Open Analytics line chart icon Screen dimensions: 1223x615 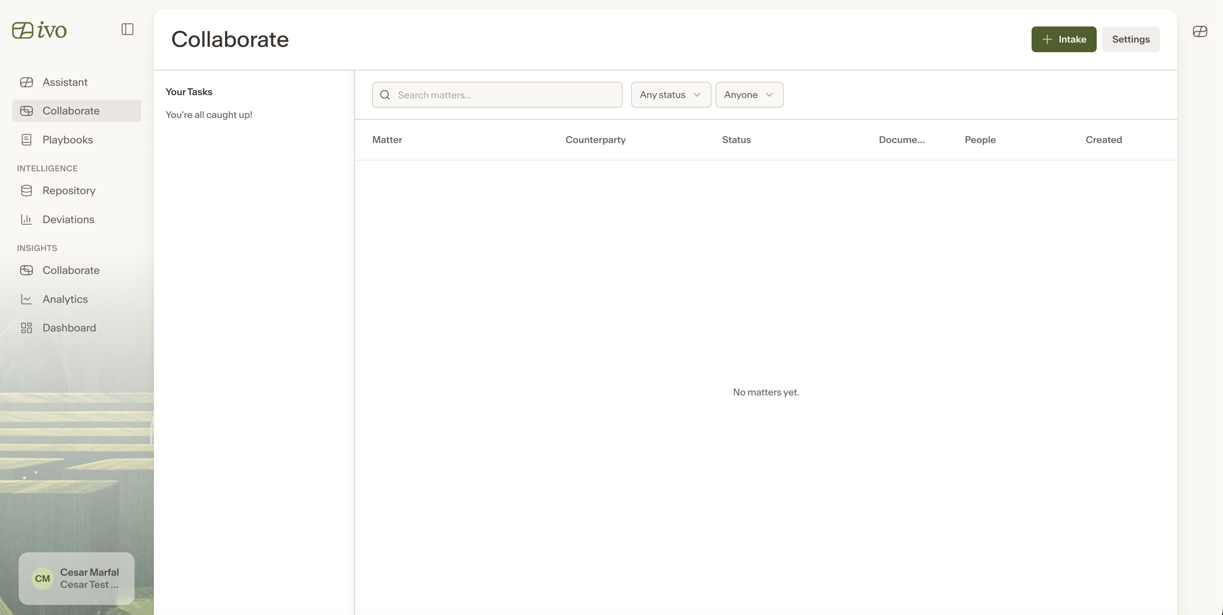[26, 299]
